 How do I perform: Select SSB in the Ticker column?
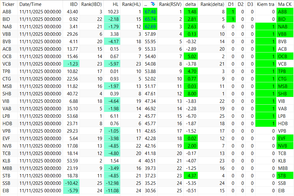coord(6,183)
